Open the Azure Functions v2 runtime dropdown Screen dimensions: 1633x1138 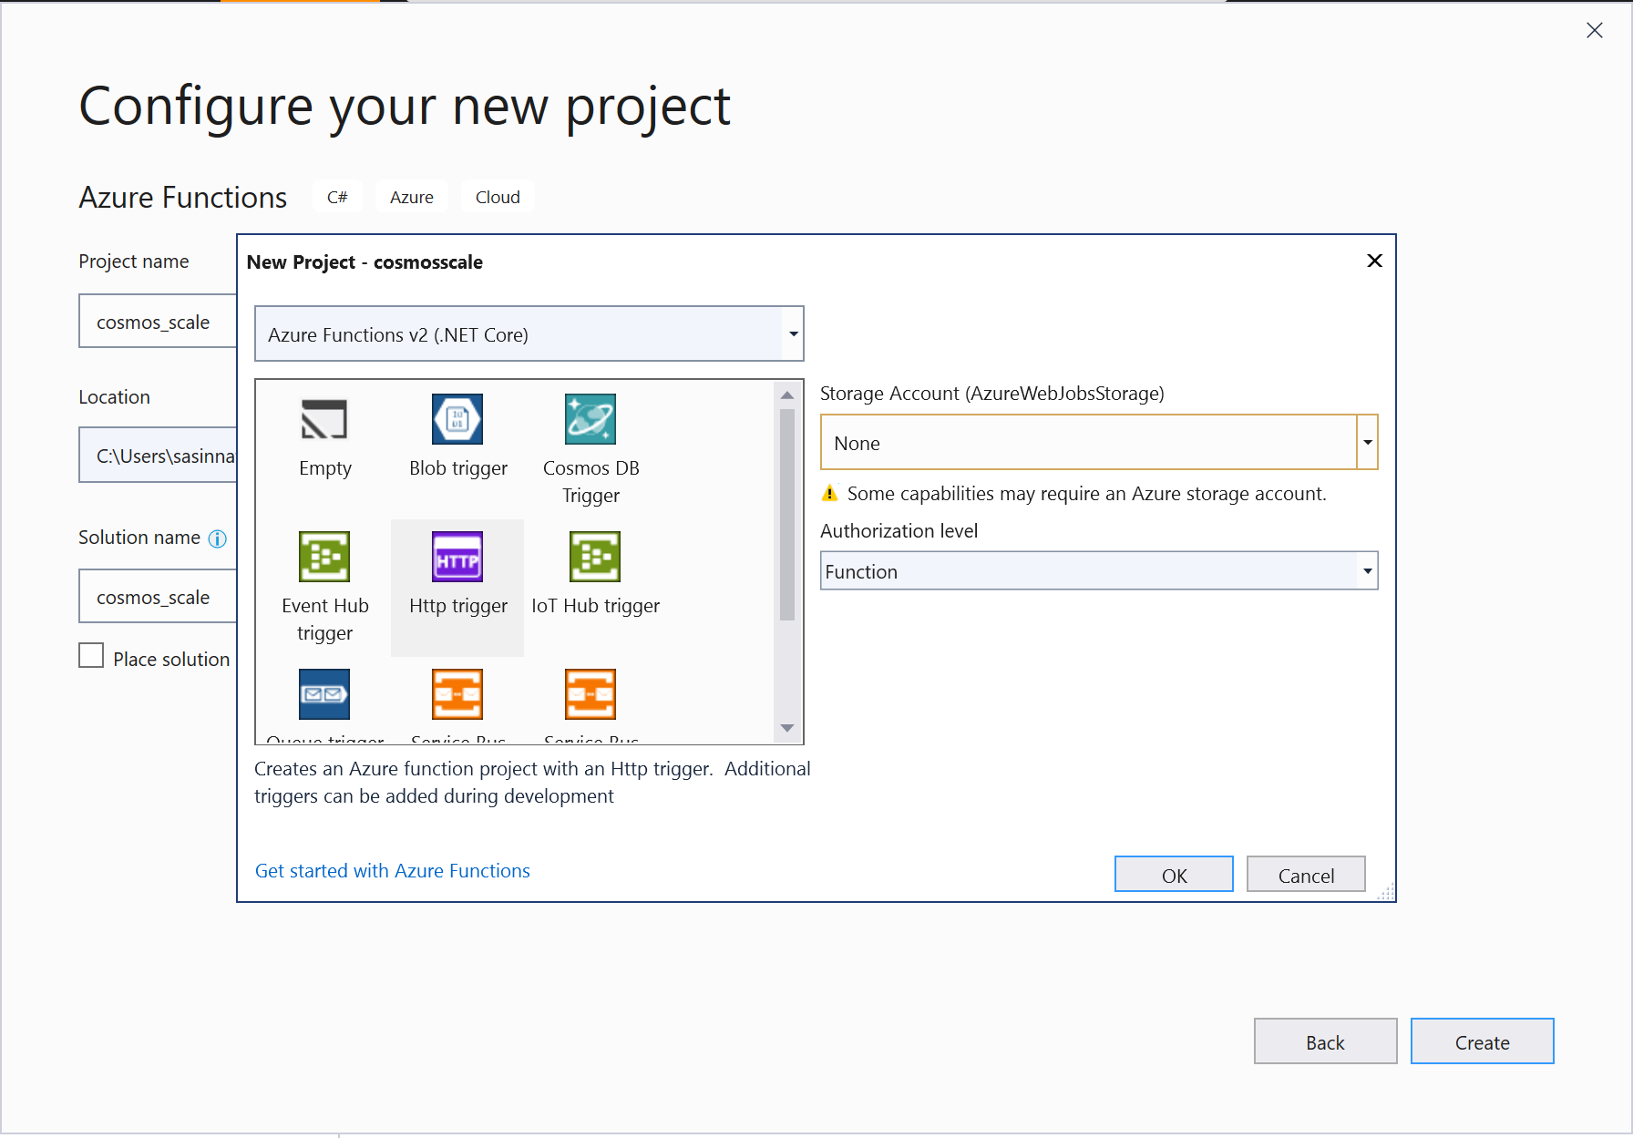click(529, 333)
